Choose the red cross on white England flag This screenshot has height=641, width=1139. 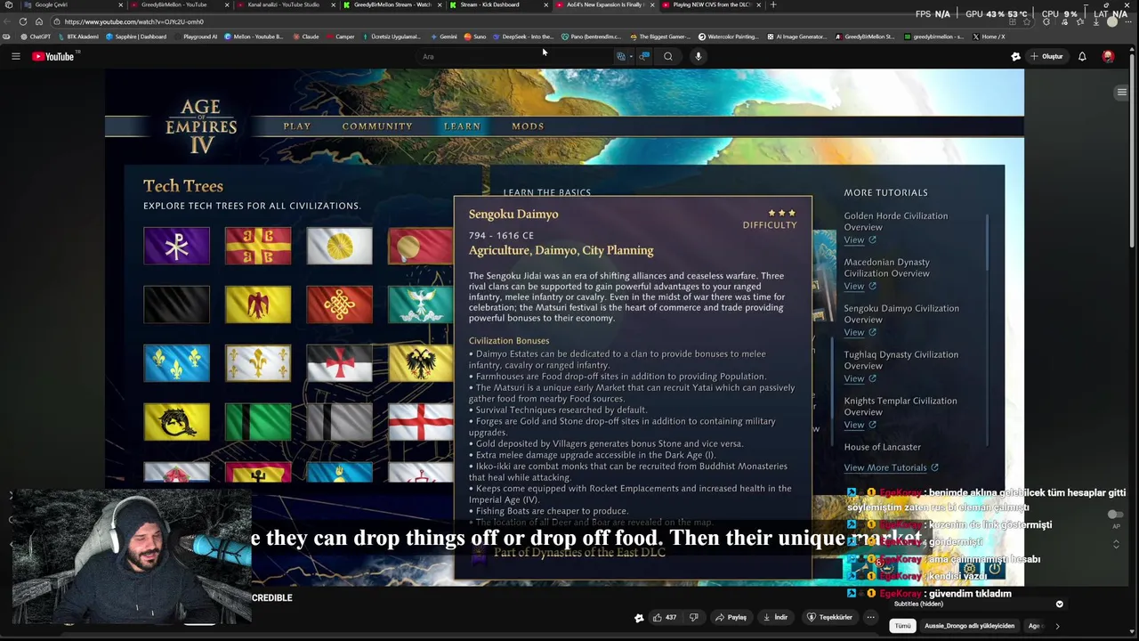coord(421,422)
